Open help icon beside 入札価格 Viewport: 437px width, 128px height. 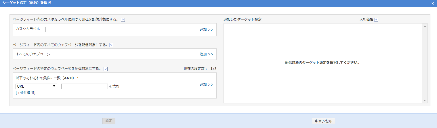click(x=376, y=20)
